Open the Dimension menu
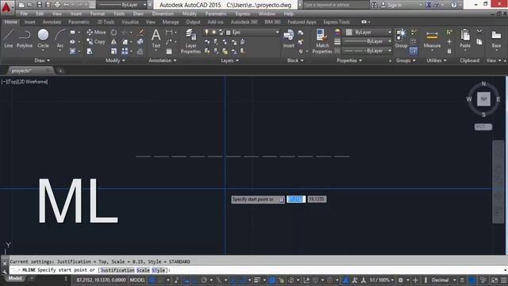Image resolution: width=508 pixels, height=286 pixels. point(163,14)
